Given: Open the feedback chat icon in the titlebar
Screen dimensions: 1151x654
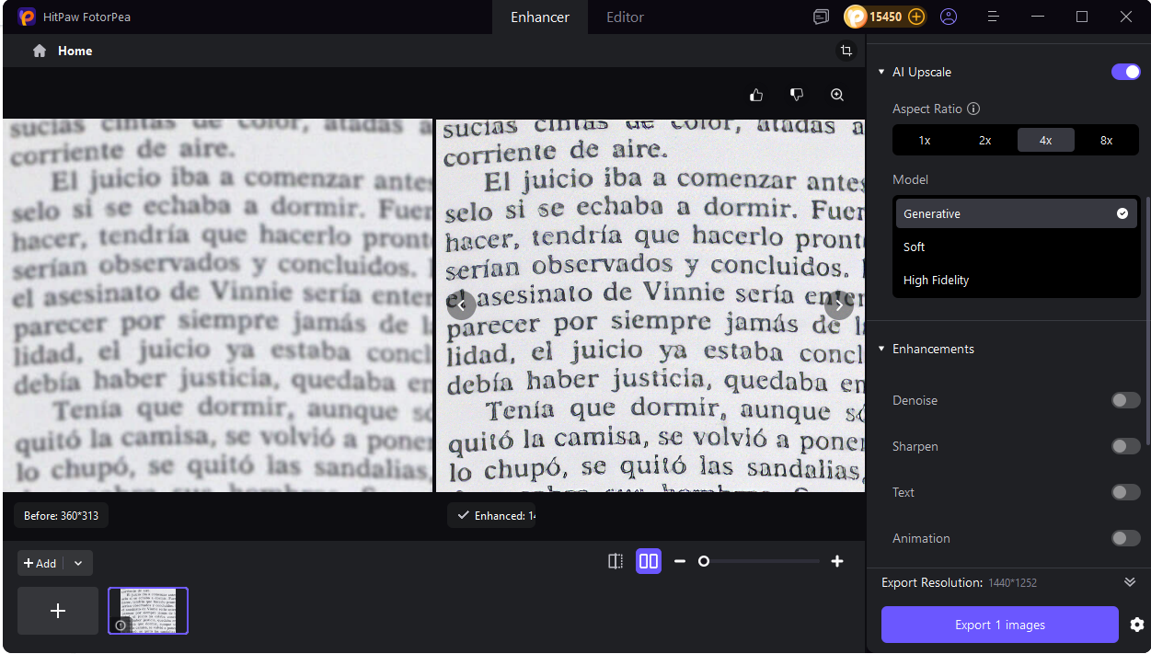Looking at the screenshot, I should pos(821,17).
